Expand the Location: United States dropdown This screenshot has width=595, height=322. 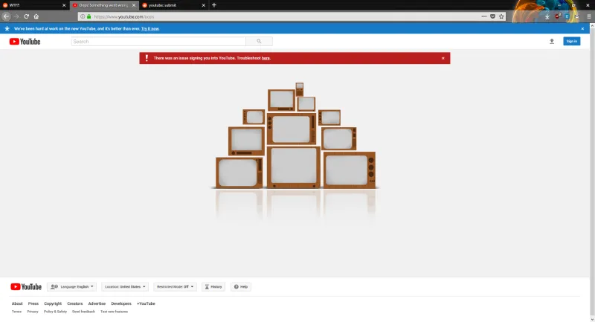[x=126, y=286]
